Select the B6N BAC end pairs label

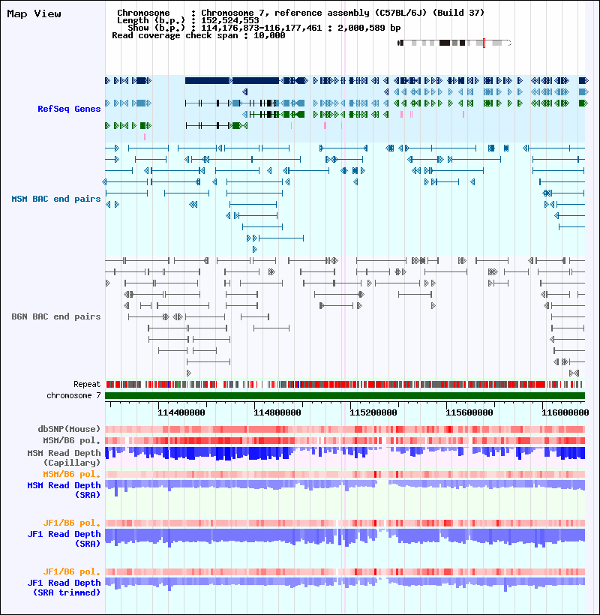point(56,316)
